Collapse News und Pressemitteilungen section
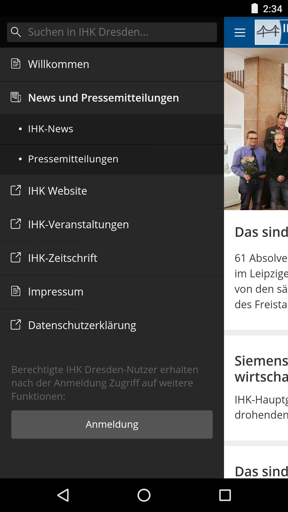The image size is (288, 512). point(112,98)
